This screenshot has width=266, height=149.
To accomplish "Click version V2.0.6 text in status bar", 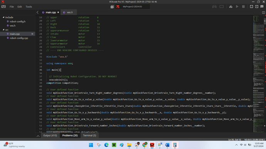I will (254, 140).
